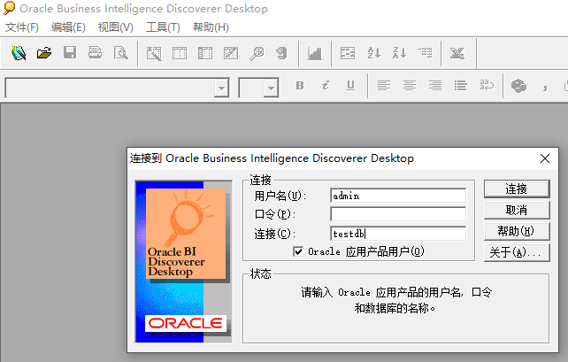
Task: Click the Underline formatting icon
Action: pyautogui.click(x=350, y=86)
